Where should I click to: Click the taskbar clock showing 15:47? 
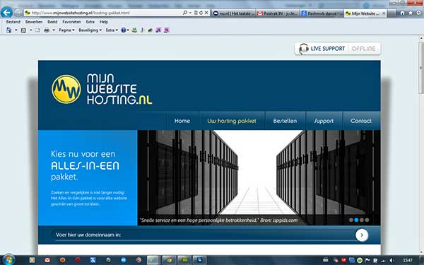point(408,260)
